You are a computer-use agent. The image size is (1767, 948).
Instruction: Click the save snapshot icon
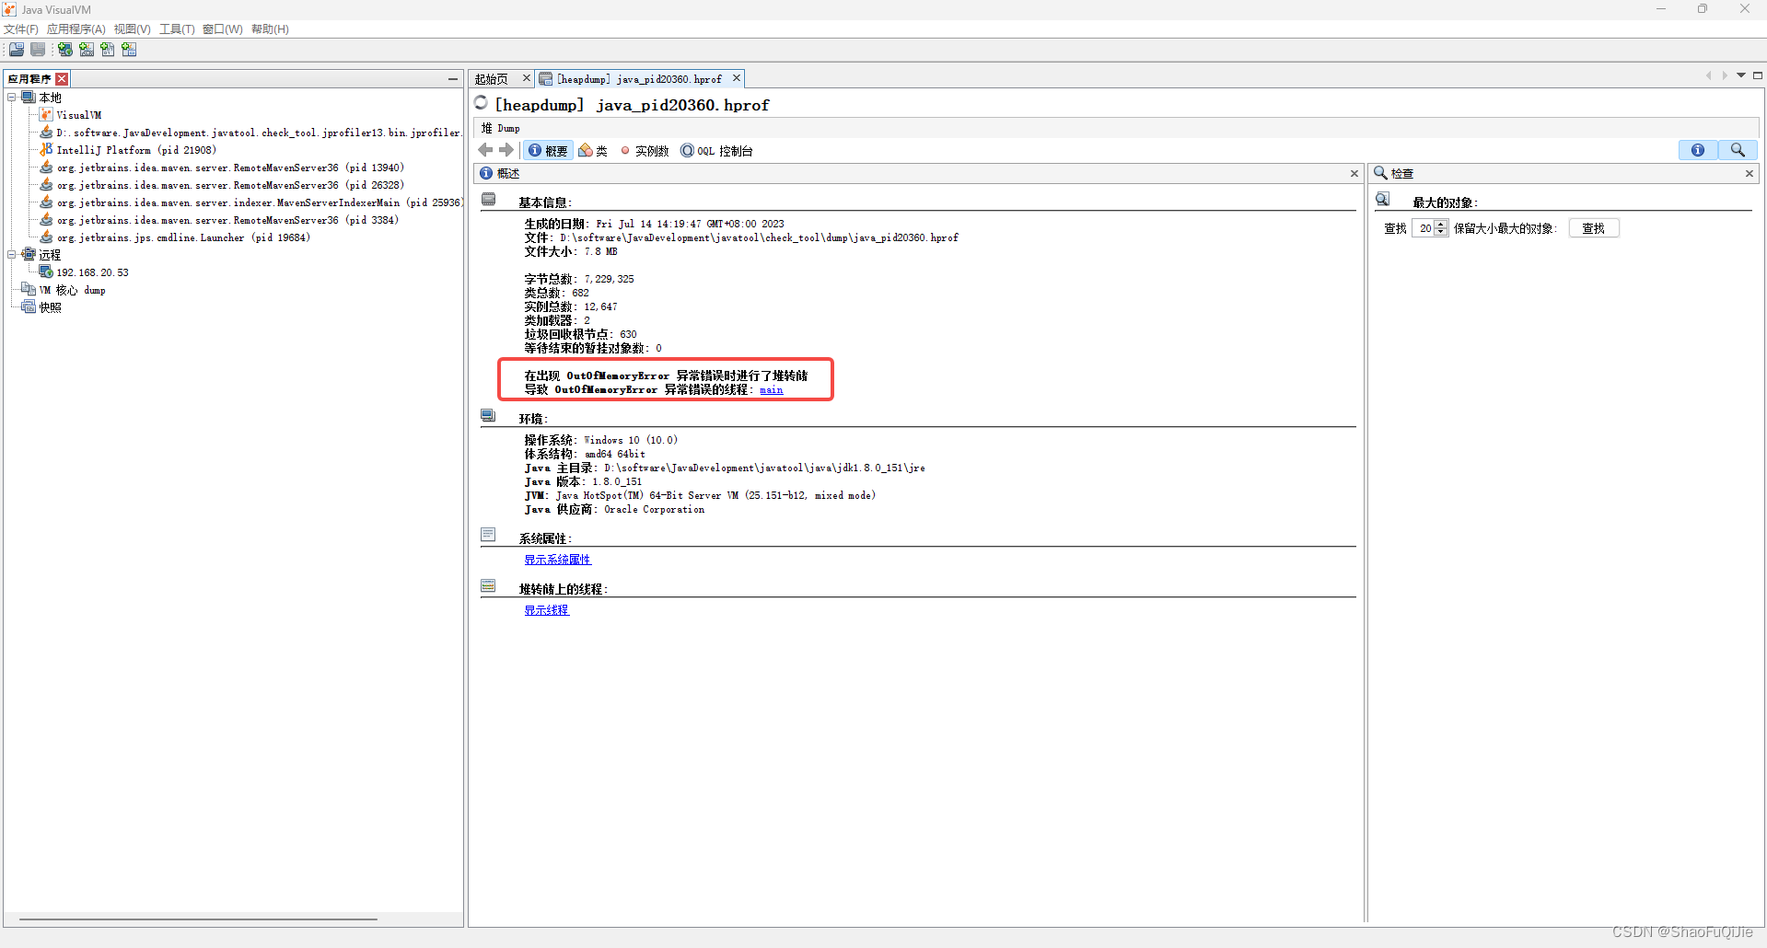[x=37, y=50]
